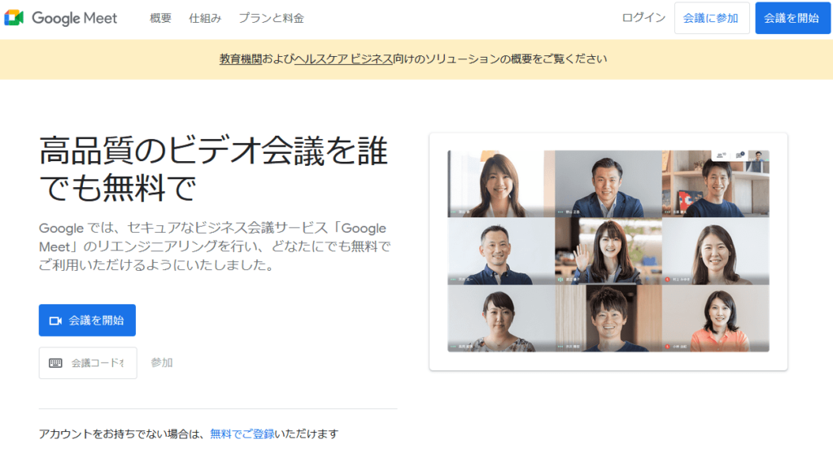Click the participants icon in meeting preview
The width and height of the screenshot is (833, 458).
tap(722, 155)
